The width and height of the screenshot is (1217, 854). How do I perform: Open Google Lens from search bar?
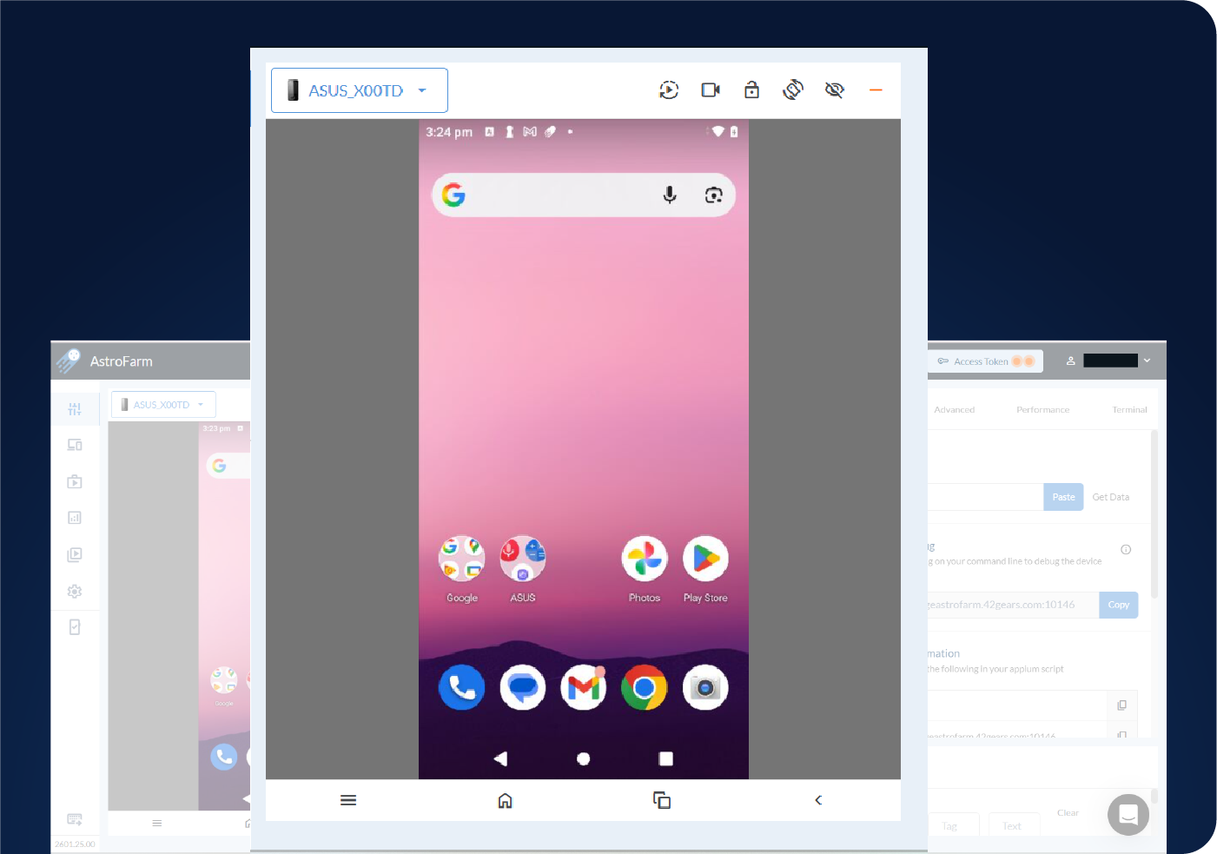click(x=713, y=195)
